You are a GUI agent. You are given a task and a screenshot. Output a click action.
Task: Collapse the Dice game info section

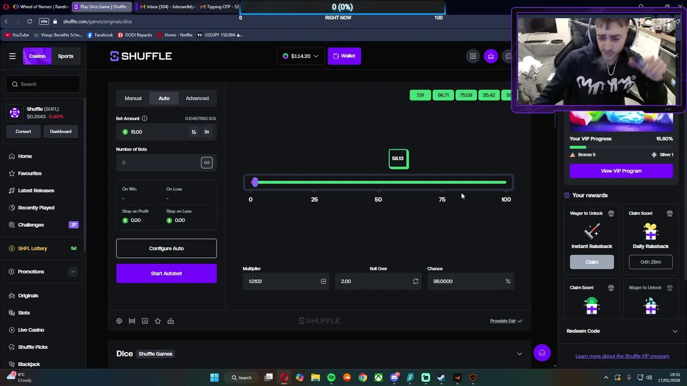click(x=519, y=354)
